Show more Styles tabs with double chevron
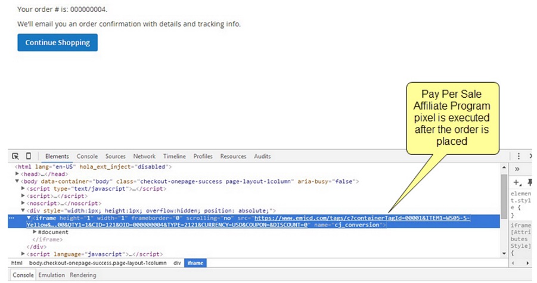This screenshot has height=283, width=537. 517,169
